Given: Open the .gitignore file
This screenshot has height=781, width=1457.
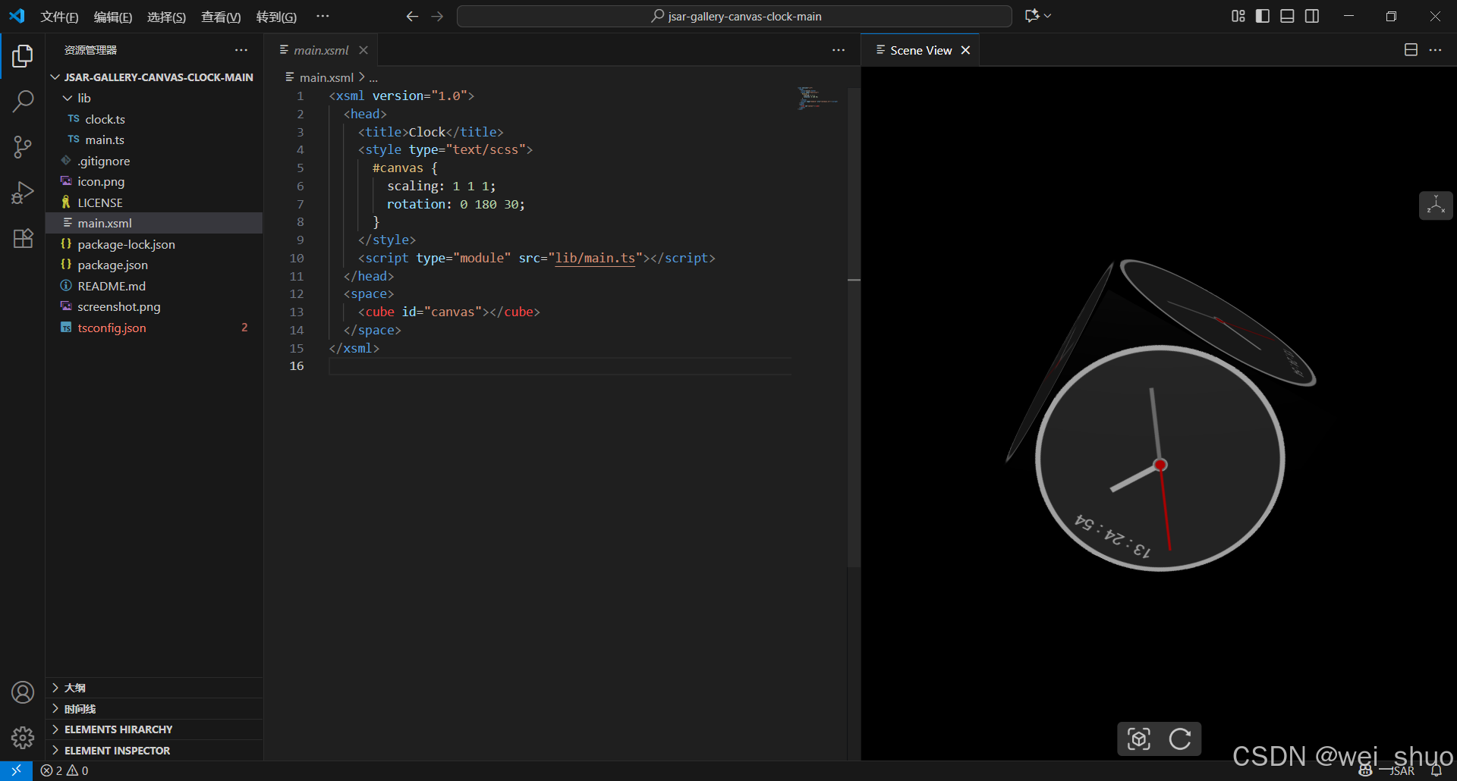Looking at the screenshot, I should point(154,161).
